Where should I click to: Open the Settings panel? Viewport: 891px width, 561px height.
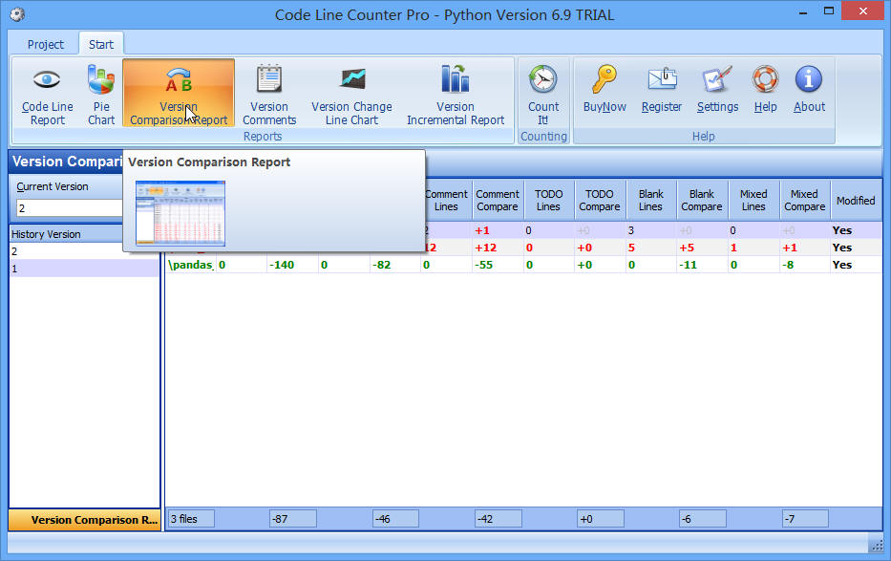[x=717, y=89]
